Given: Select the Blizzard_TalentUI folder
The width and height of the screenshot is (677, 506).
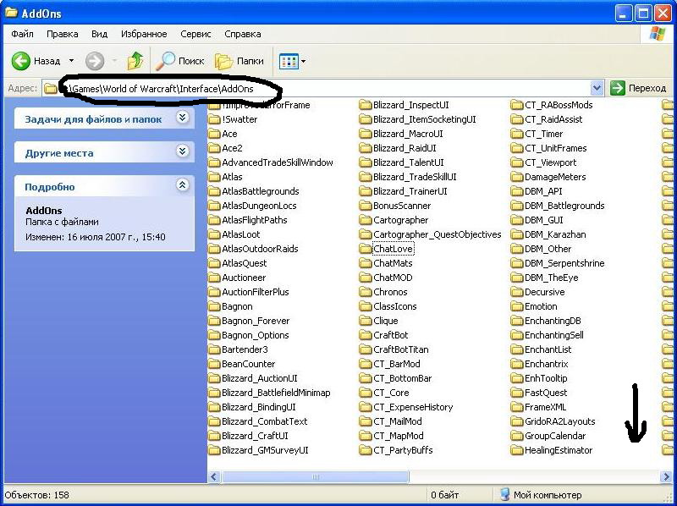Looking at the screenshot, I should [x=401, y=162].
